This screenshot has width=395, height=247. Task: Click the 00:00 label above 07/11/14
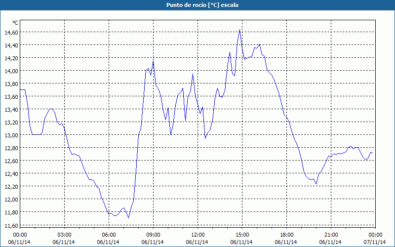(x=375, y=235)
